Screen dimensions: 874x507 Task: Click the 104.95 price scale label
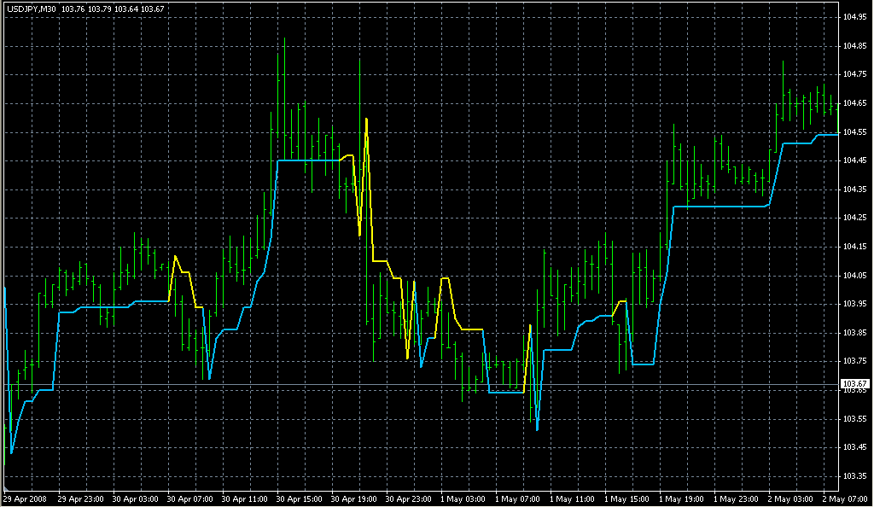click(x=855, y=17)
